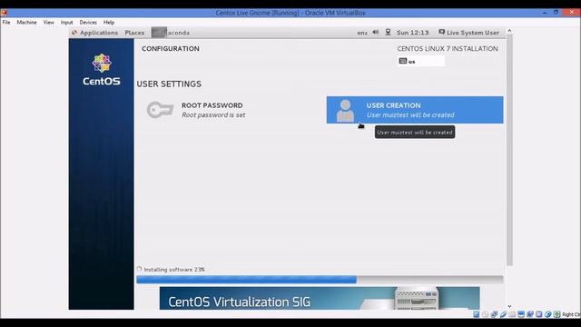581x327 pixels.
Task: Click the shared folders icon in status bar
Action: click(x=512, y=314)
